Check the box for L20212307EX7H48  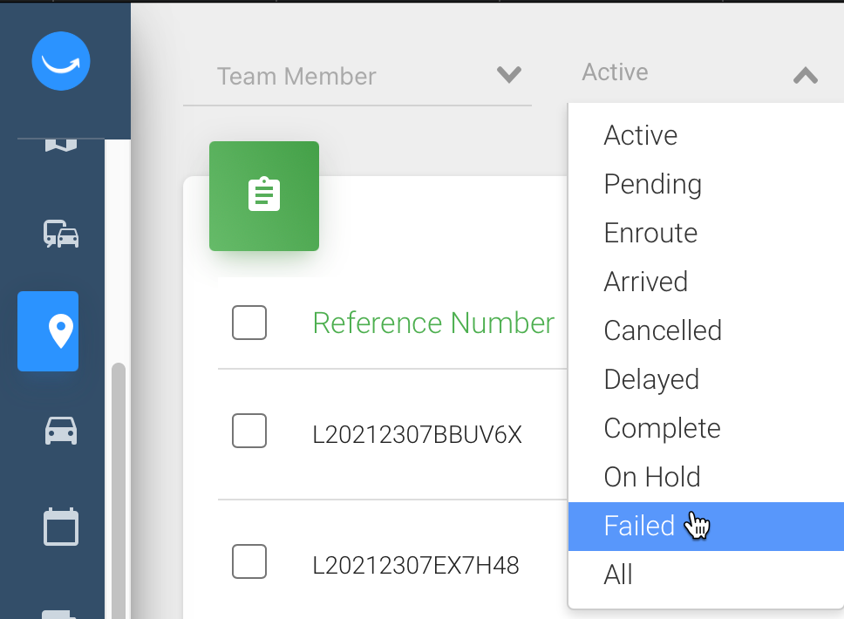(249, 561)
